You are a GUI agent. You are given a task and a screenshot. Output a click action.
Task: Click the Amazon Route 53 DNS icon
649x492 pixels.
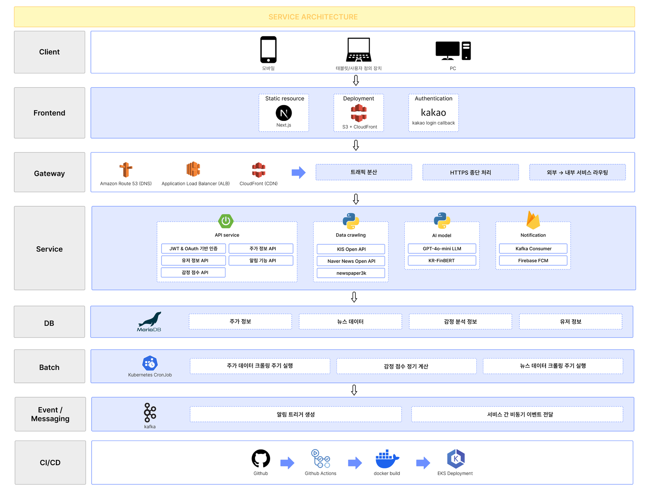pos(126,170)
